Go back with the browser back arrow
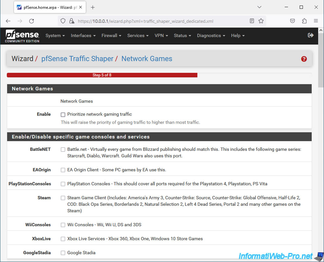This screenshot has width=324, height=262. pyautogui.click(x=8, y=21)
